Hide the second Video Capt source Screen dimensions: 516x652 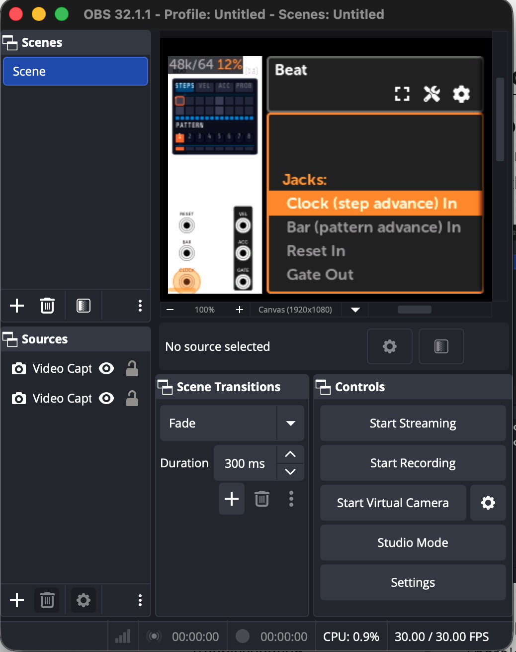(106, 398)
